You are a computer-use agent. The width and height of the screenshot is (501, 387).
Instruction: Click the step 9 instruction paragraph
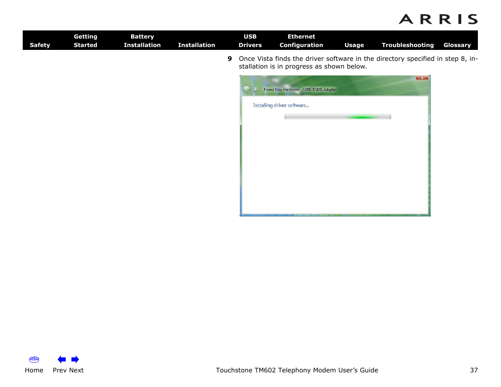tap(358, 62)
